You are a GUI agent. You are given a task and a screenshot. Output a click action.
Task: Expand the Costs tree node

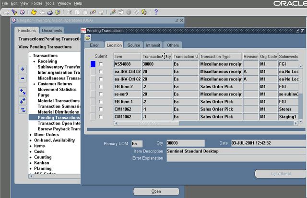[30, 151]
